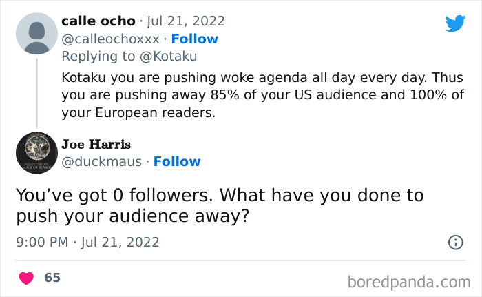Viewport: 482px width, 297px height.
Task: Open Joe Harris's profile picture
Action: [x=36, y=152]
